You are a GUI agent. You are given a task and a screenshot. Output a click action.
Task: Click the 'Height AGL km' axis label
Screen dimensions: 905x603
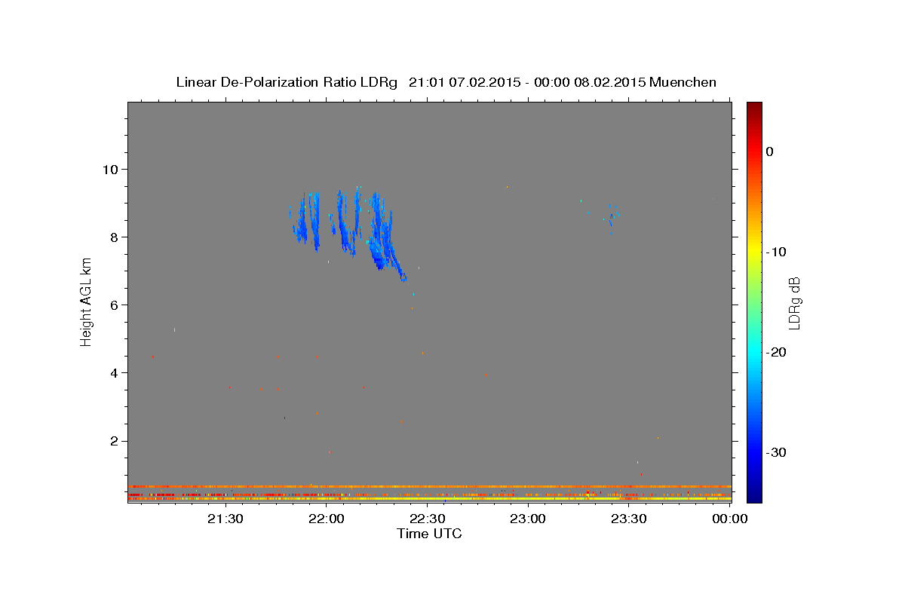point(87,302)
